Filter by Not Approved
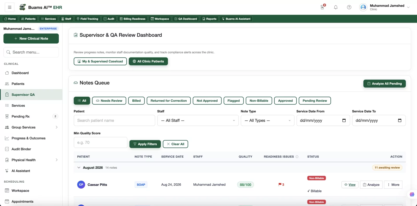 pyautogui.click(x=207, y=101)
